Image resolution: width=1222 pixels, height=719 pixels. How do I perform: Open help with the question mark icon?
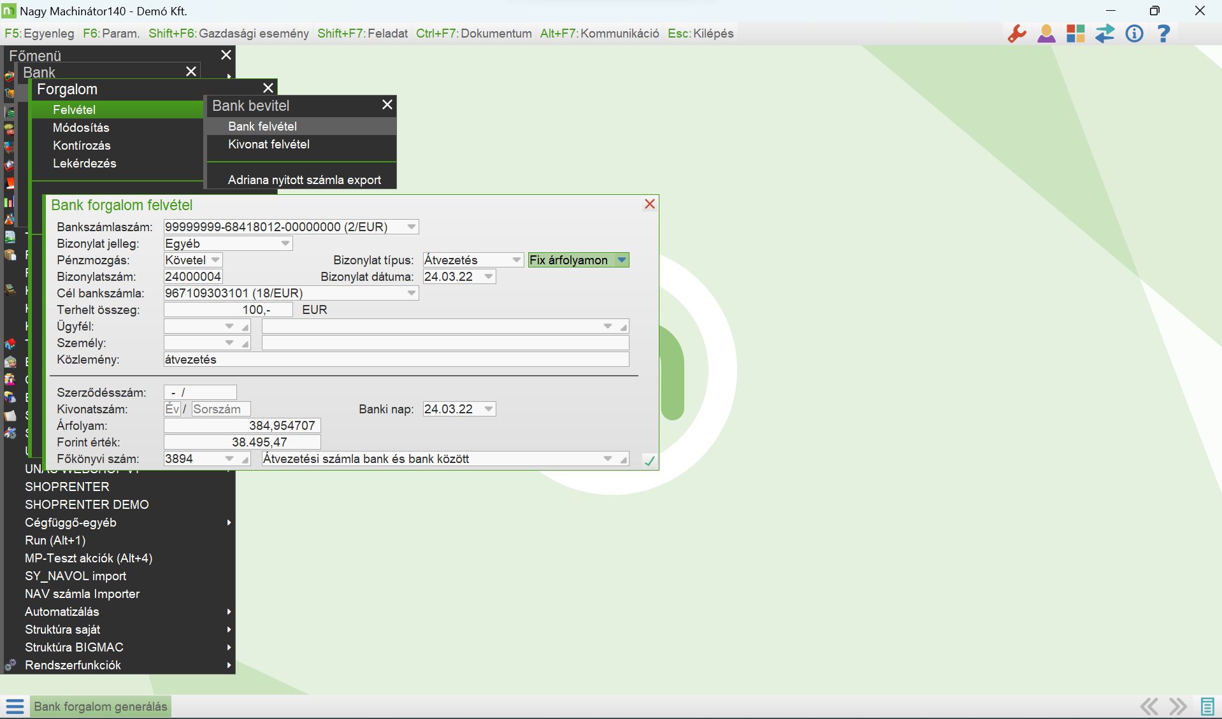(1163, 33)
